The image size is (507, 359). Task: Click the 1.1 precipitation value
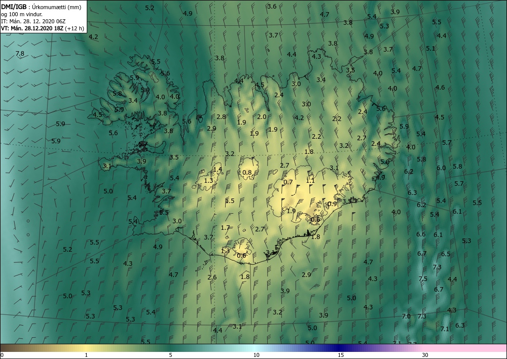(x=310, y=181)
